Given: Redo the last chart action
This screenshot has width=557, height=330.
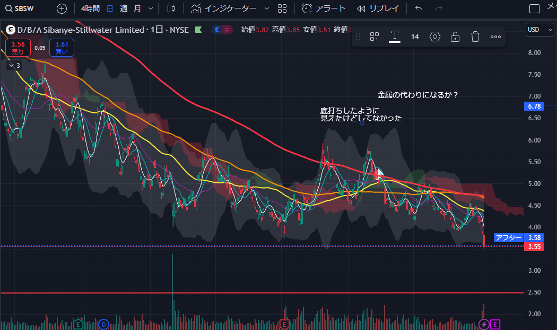Looking at the screenshot, I should pyautogui.click(x=439, y=8).
